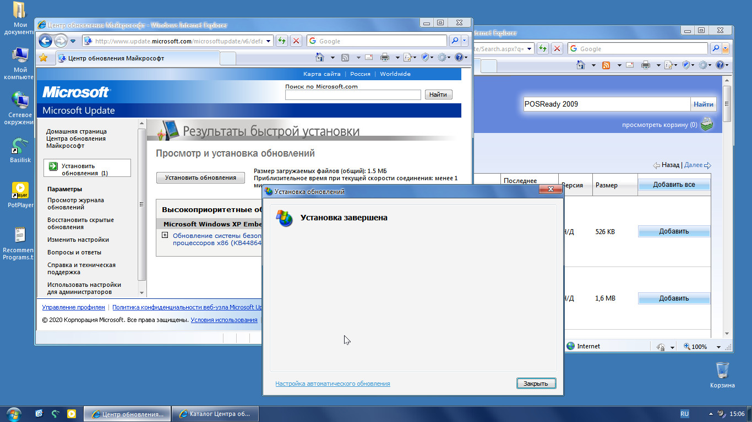Click sidebar scrollbar down arrow
752x422 pixels.
[x=142, y=293]
